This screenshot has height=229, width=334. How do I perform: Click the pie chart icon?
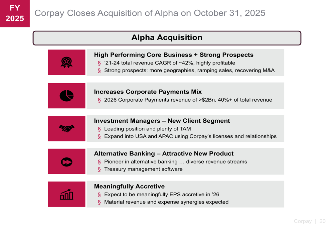tap(66, 96)
